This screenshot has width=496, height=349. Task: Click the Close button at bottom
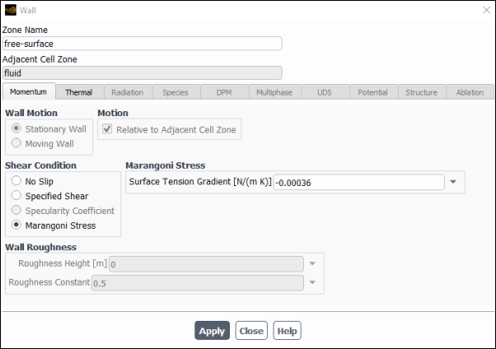point(251,331)
